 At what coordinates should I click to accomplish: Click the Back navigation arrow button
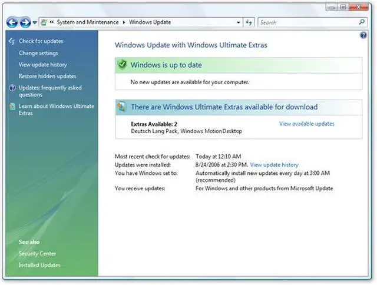click(x=12, y=22)
